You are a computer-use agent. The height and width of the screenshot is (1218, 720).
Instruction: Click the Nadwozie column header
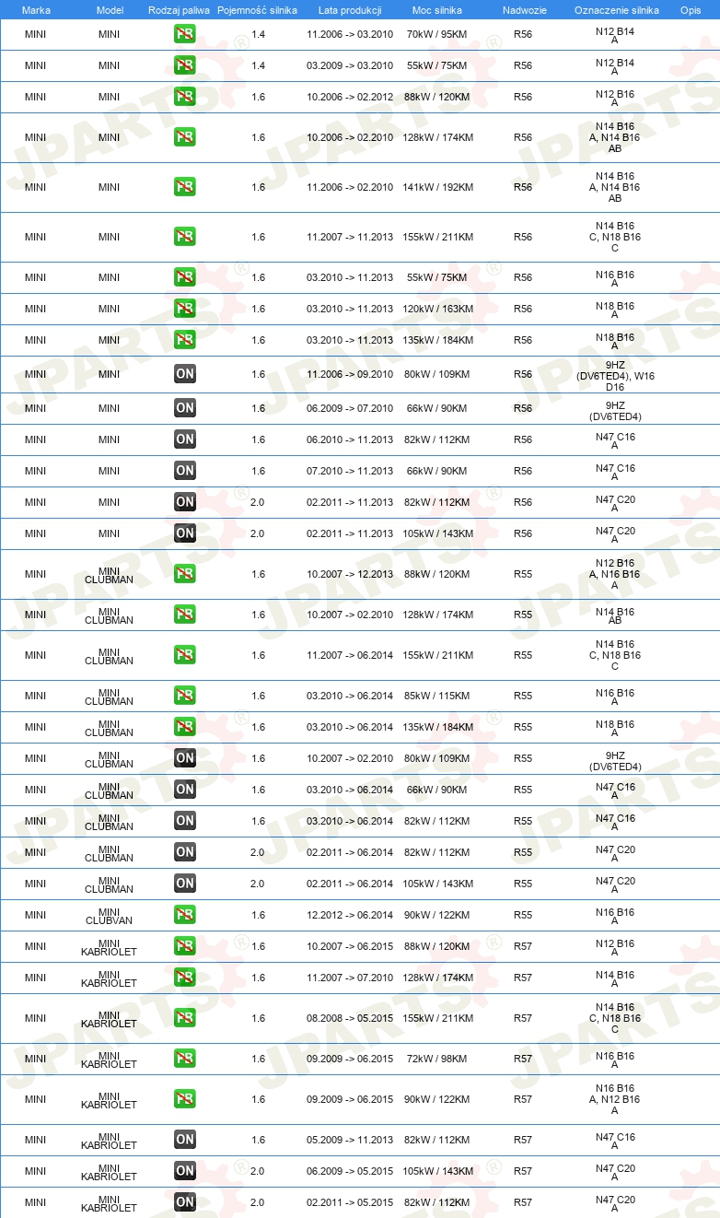[523, 10]
